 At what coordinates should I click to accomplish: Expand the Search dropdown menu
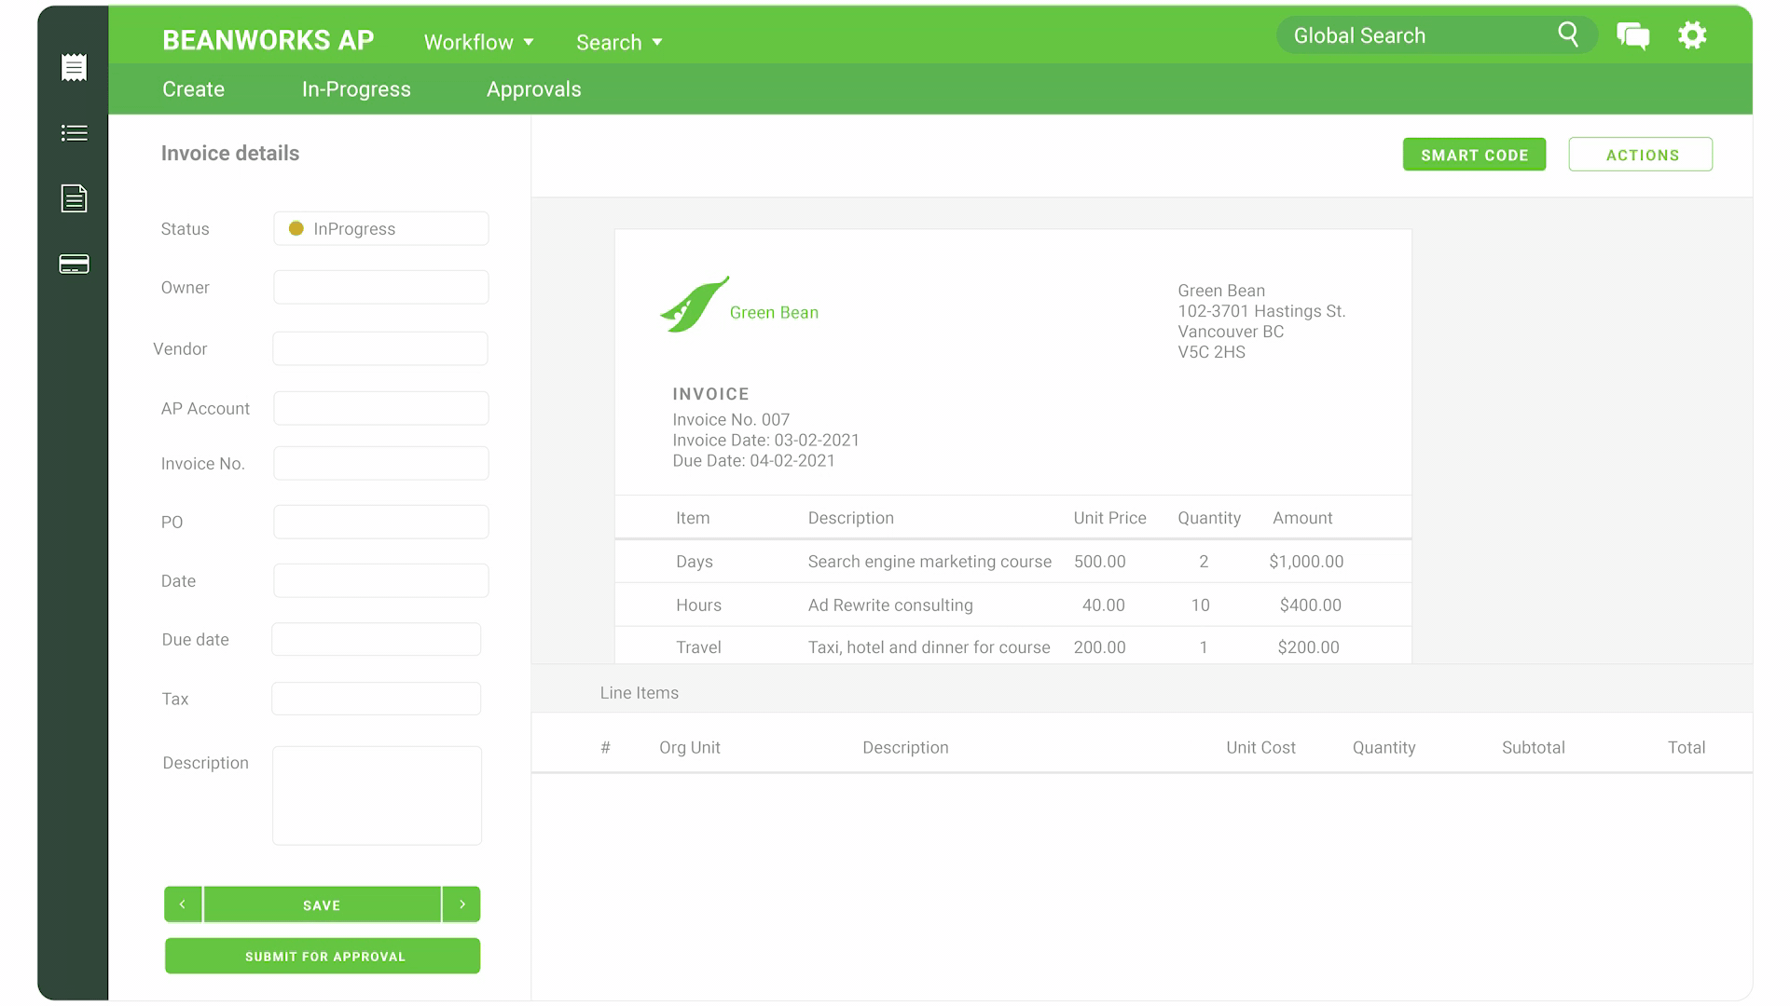pyautogui.click(x=618, y=42)
